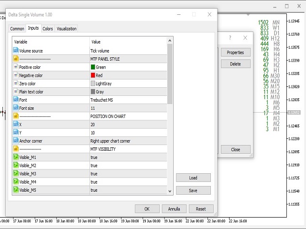Click the Visible_M3 boolean icon
Viewport: 306px width, 229px height.
[16, 173]
